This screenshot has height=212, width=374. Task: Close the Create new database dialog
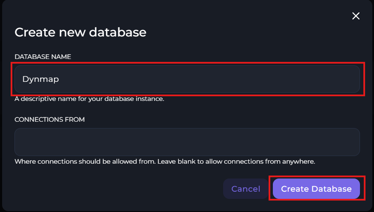tap(356, 16)
